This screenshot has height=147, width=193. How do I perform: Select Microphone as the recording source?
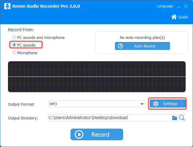pos(14,53)
